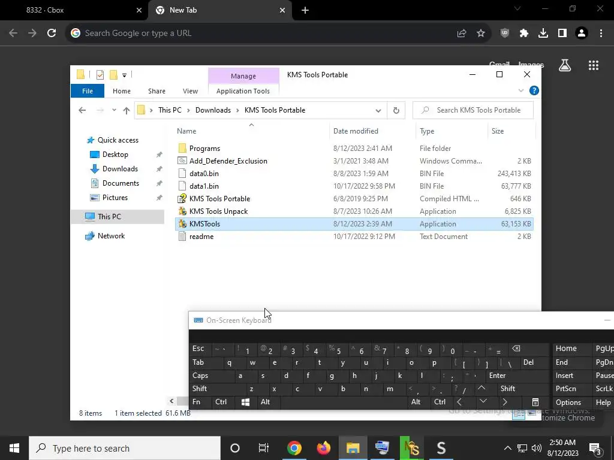614x460 pixels.
Task: Click Explorer back arrow button
Action: (82, 110)
